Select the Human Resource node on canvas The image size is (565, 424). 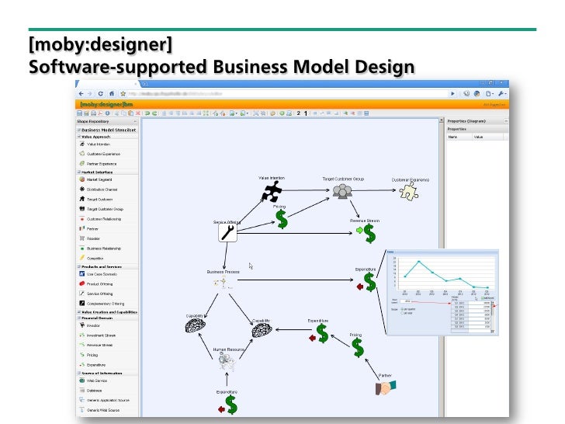(227, 362)
